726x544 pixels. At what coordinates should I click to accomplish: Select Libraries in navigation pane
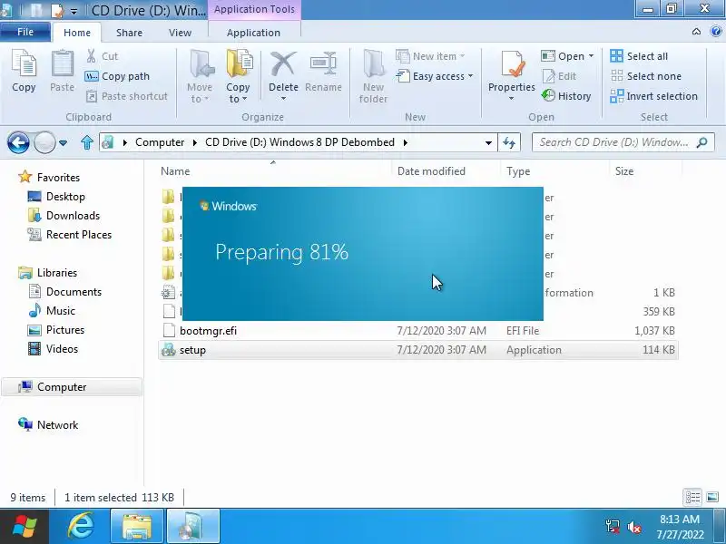click(48, 273)
